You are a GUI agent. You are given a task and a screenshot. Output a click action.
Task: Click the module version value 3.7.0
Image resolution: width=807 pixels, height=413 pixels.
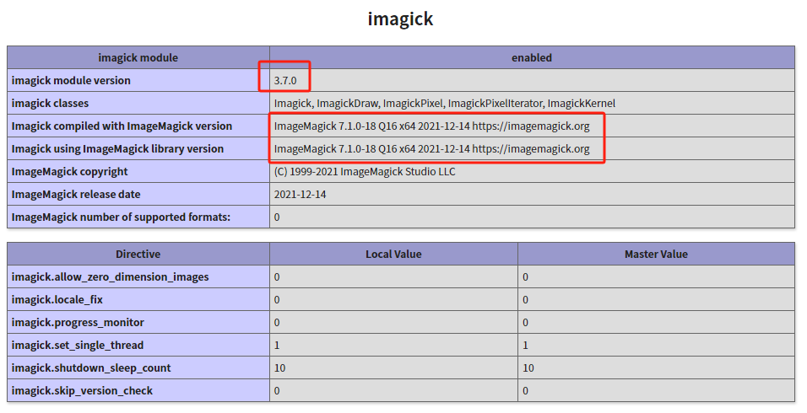point(285,81)
